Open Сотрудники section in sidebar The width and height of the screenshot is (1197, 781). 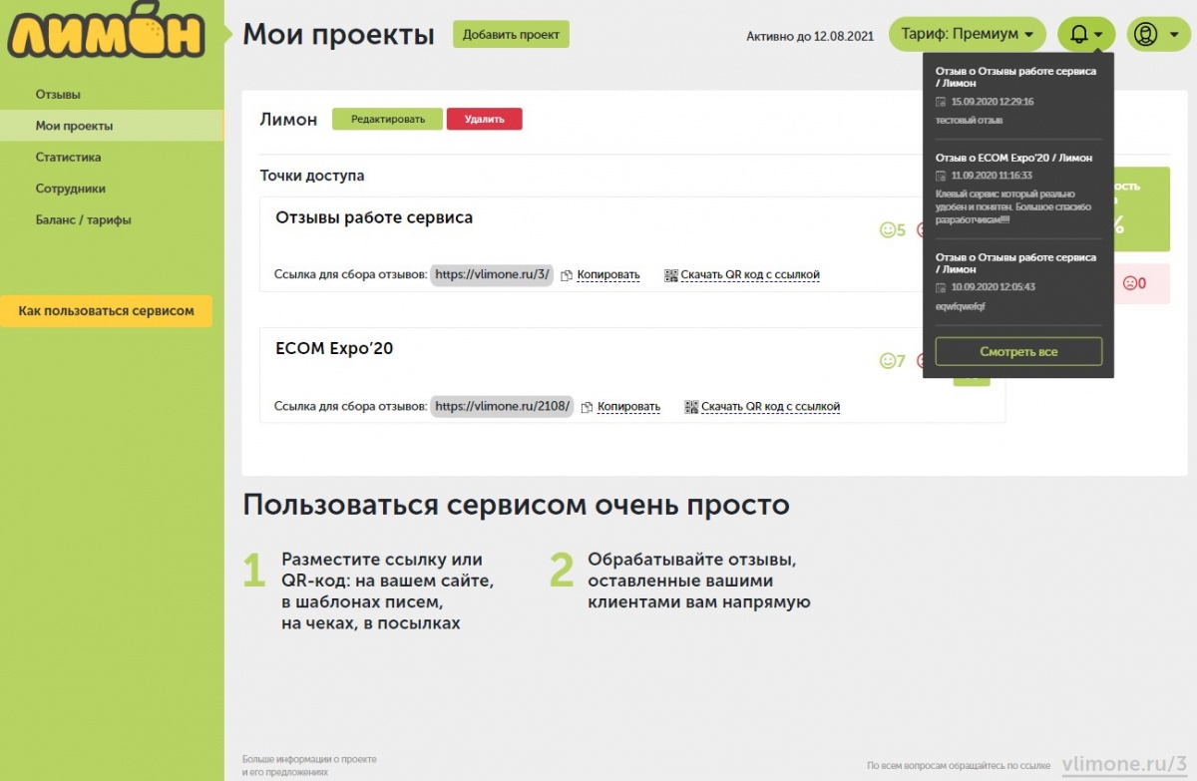pyautogui.click(x=70, y=189)
